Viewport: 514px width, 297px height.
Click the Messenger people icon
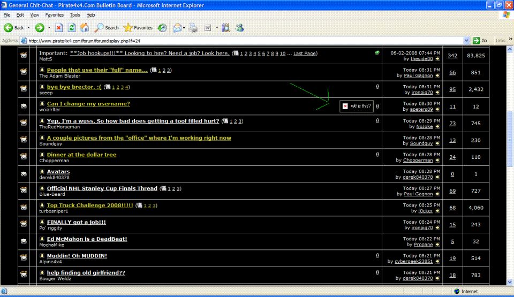tap(240, 28)
